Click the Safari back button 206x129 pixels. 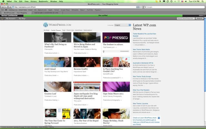click(x=2, y=7)
